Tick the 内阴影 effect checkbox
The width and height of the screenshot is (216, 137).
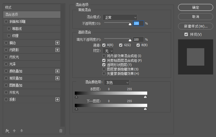(x=6, y=50)
